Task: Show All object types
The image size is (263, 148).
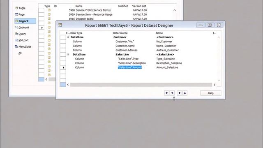Action: [20, 53]
